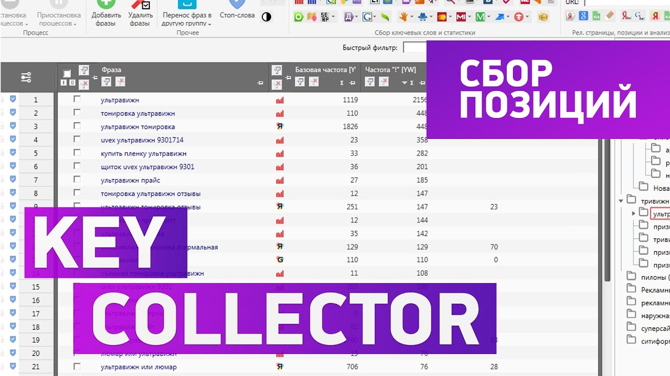The height and width of the screenshot is (376, 670).
Task: Click the Yandex Я Rel relevant pages icon
Action: (x=627, y=16)
